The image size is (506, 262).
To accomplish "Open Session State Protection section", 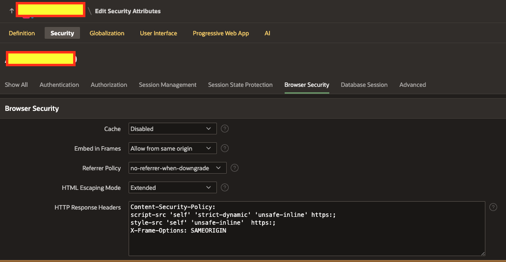I will click(x=240, y=84).
